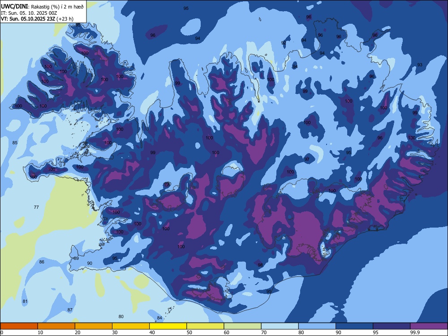
Task: Pick the pale yellow 50–60 legend swatch
Action: click(x=205, y=326)
